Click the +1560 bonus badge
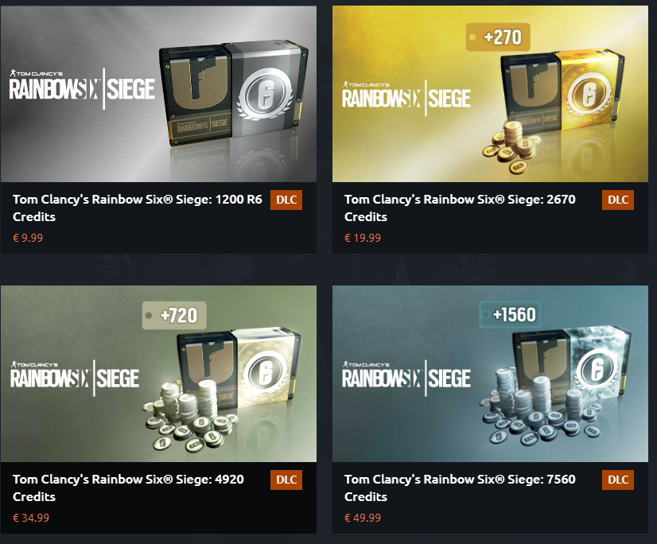The height and width of the screenshot is (544, 657). coord(510,315)
